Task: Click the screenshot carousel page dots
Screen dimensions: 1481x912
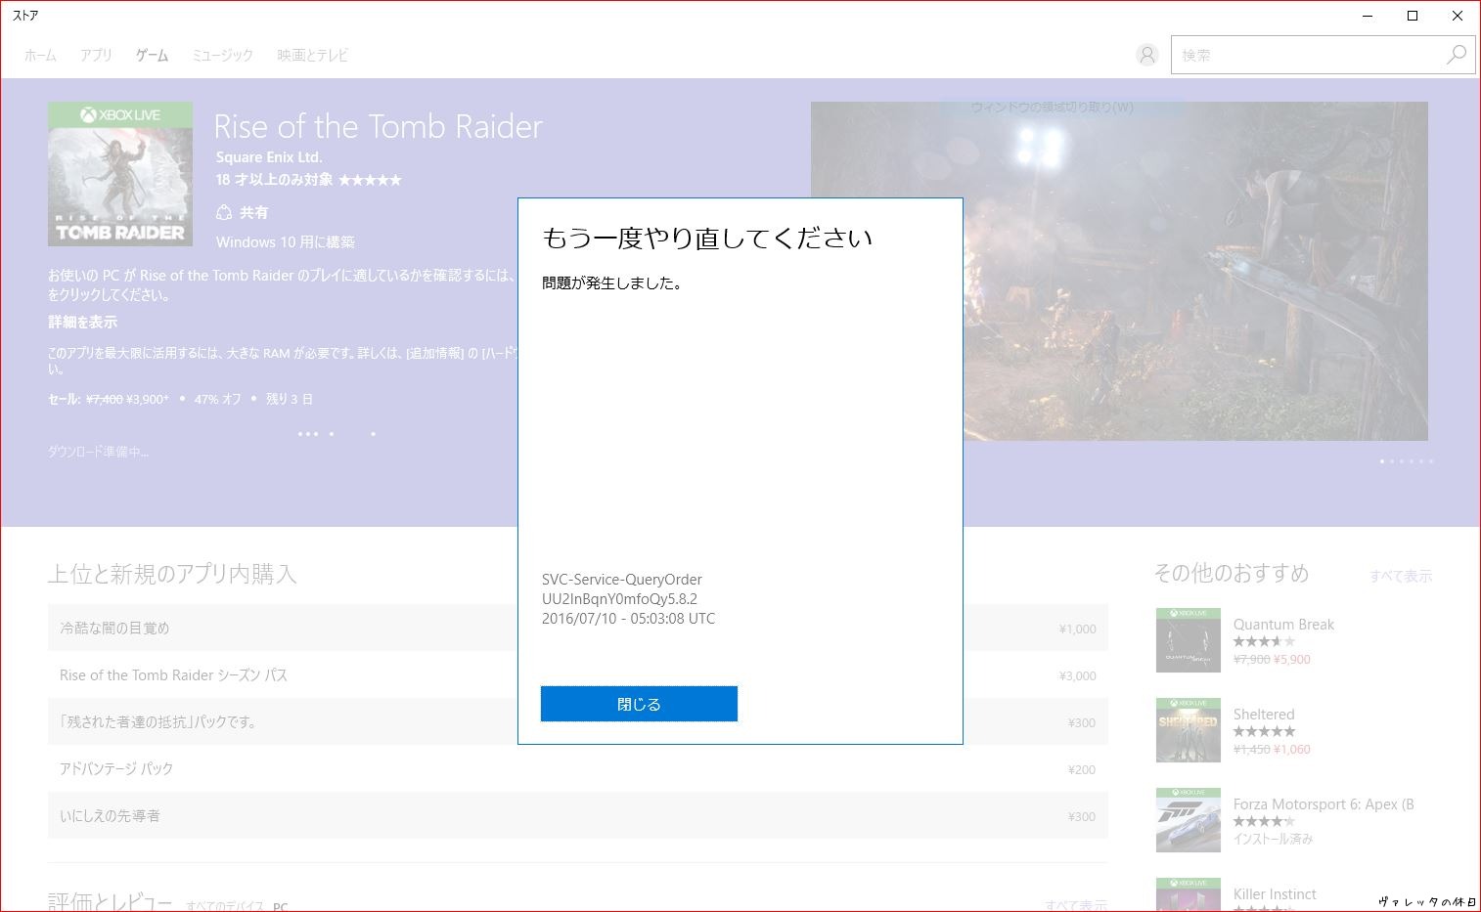Action: tap(1407, 461)
